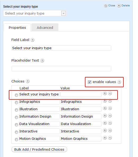This screenshot has width=138, height=157.
Task: Add a choice after Data Visualization row
Action: point(105,123)
